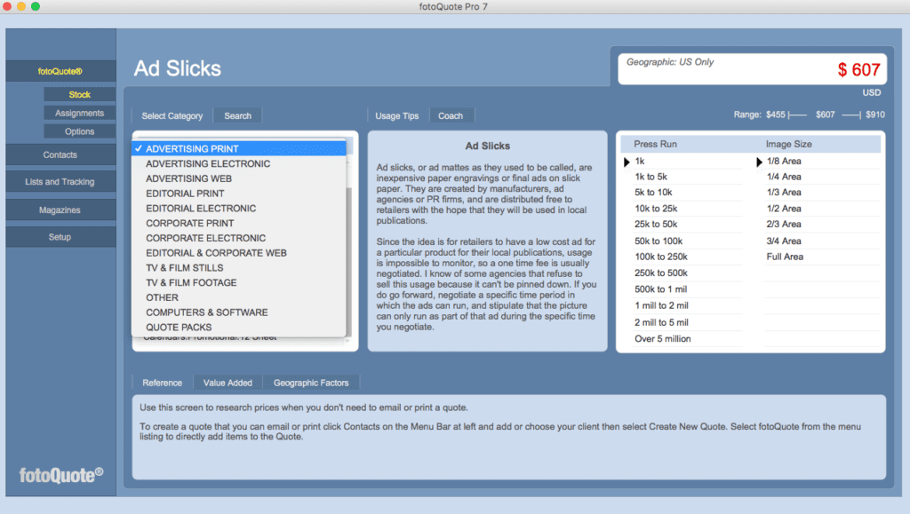The height and width of the screenshot is (514, 910).
Task: Select the 5k to 10k press run
Action: pos(653,193)
